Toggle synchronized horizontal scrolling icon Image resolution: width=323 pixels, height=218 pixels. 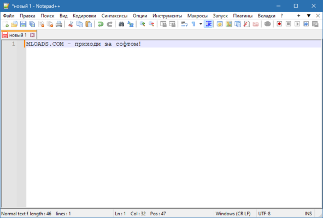pyautogui.click(x=172, y=24)
